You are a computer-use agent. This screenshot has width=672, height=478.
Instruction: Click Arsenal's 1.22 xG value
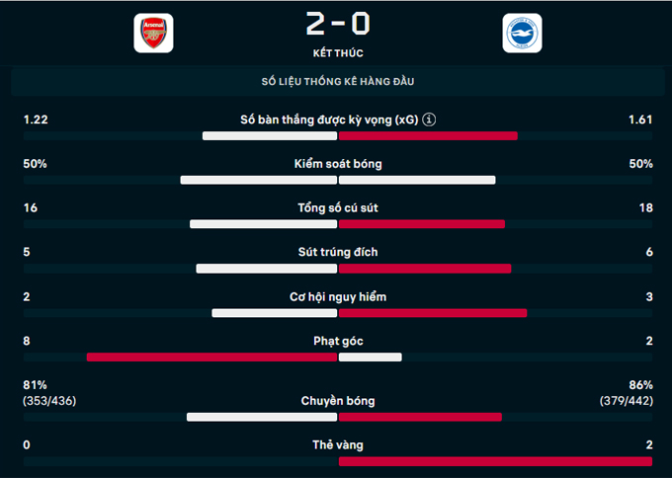click(36, 119)
